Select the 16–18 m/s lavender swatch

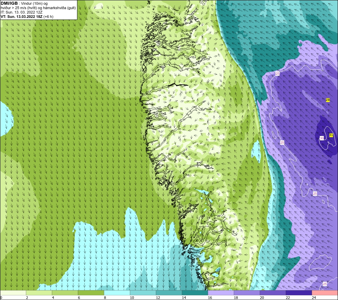click(221, 293)
